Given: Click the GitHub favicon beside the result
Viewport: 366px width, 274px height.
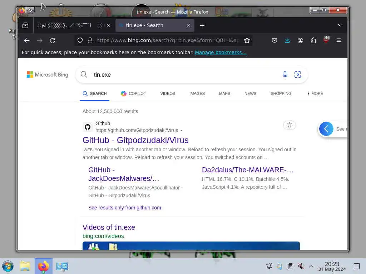Looking at the screenshot, I should pos(88,127).
